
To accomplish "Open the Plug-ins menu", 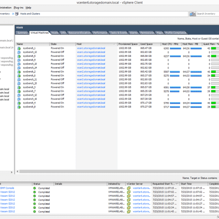I will click(x=18, y=8).
